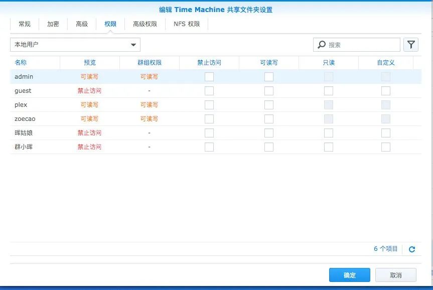This screenshot has height=290, width=433.
Task: Select the 群小晖 user name
Action: 24,147
